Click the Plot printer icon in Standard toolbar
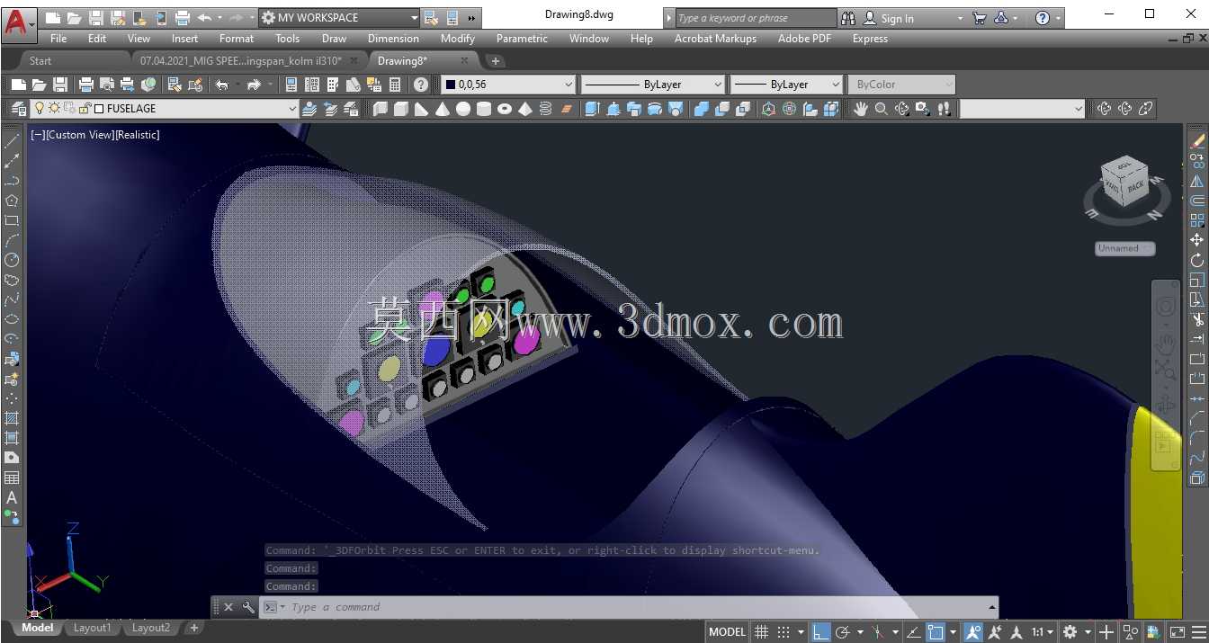Image resolution: width=1209 pixels, height=643 pixels. (86, 85)
